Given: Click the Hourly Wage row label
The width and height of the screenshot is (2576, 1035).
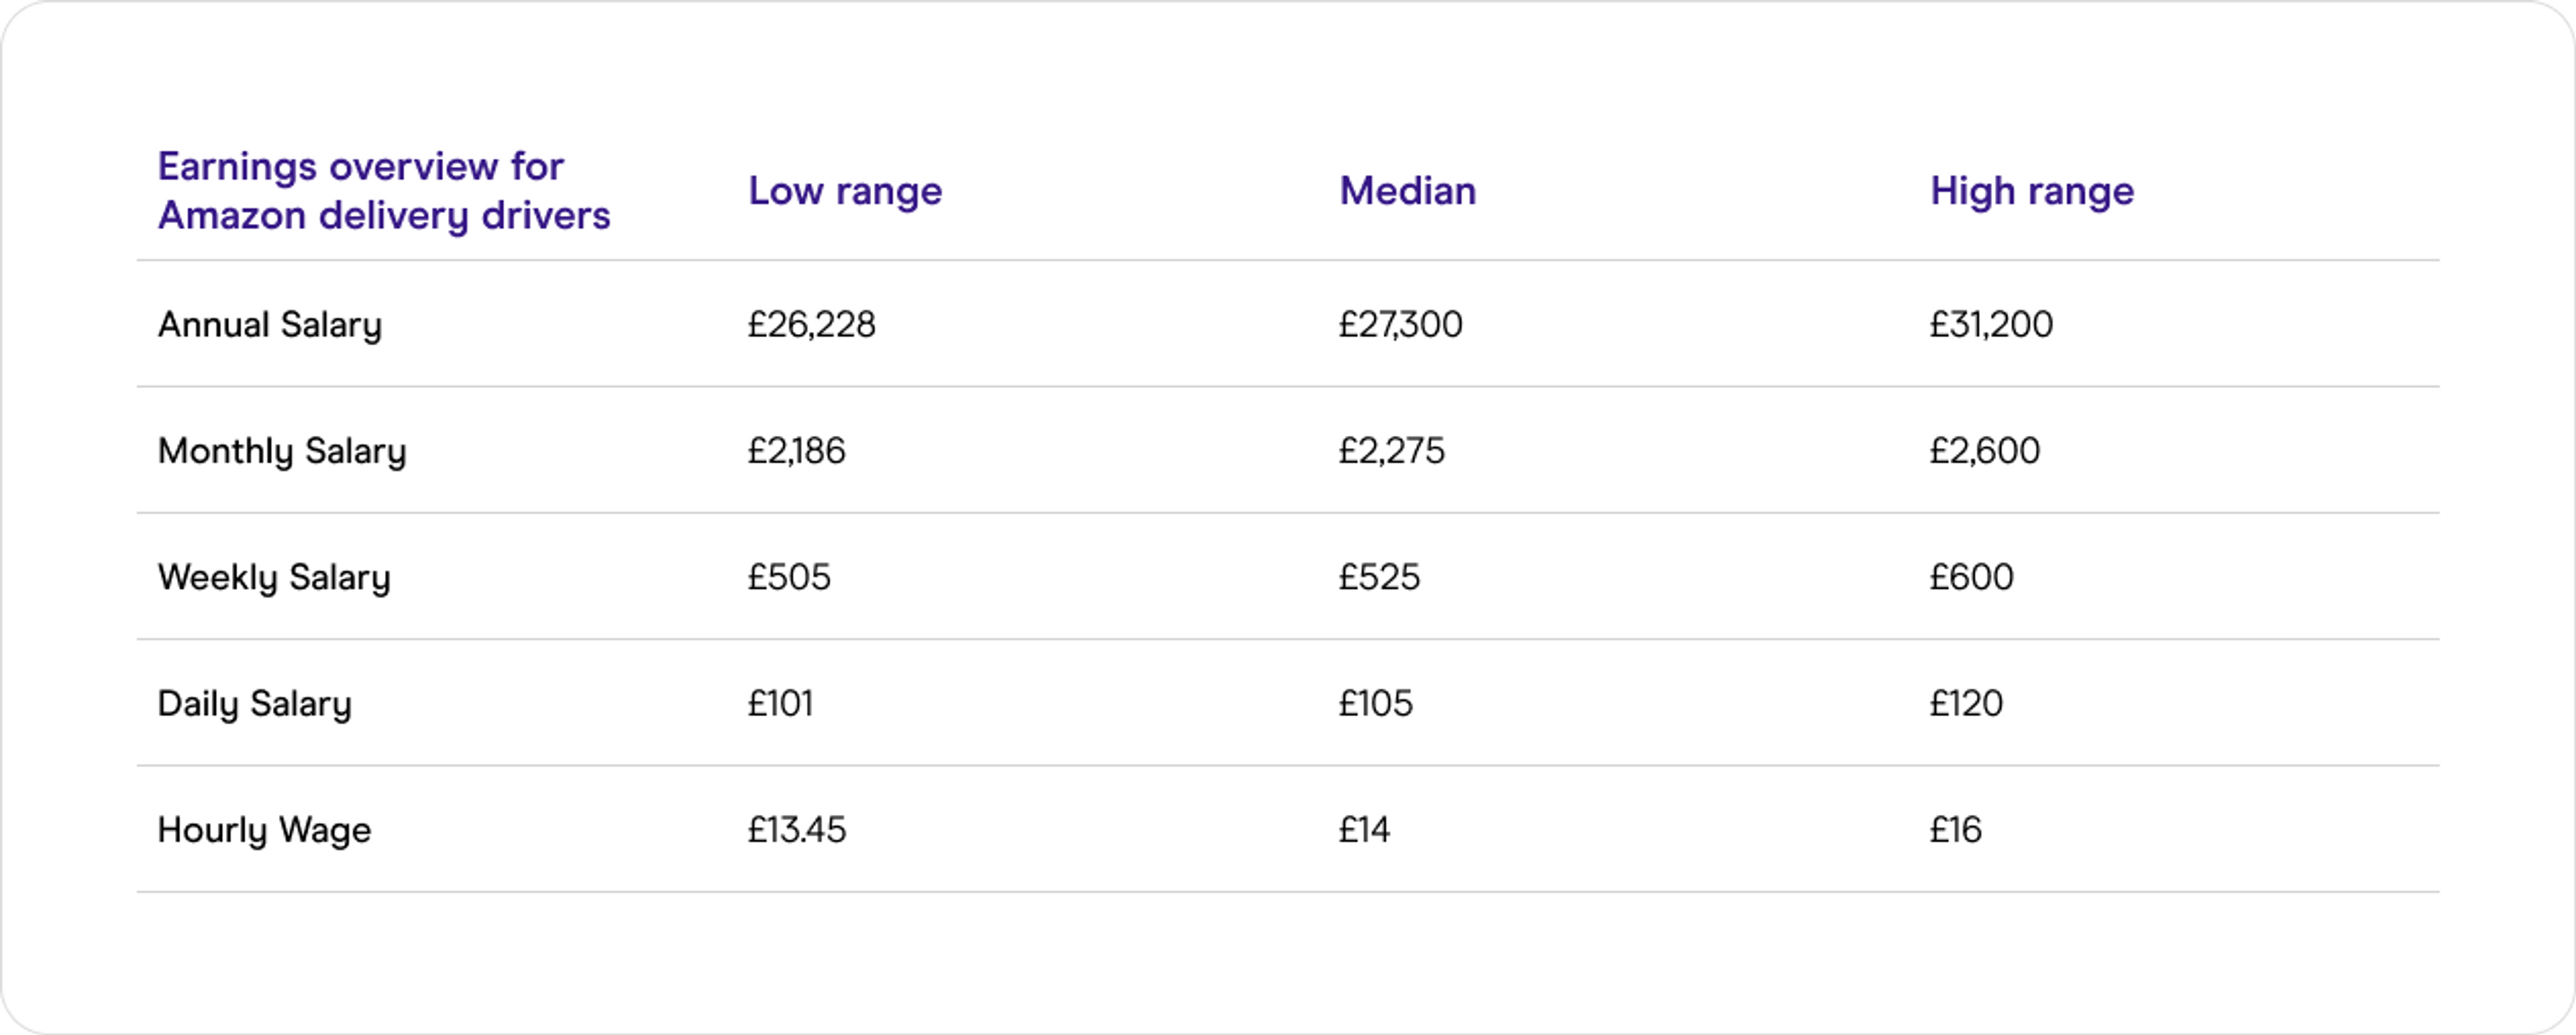Looking at the screenshot, I should click(x=264, y=830).
